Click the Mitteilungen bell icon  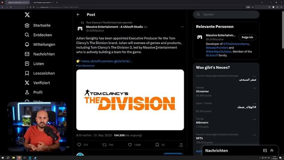point(27,44)
